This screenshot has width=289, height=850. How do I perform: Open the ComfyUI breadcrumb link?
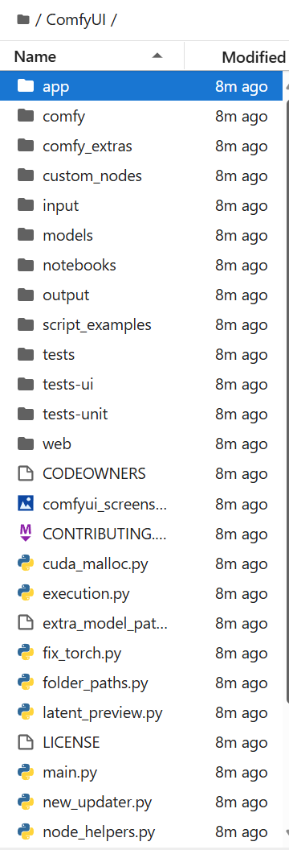77,20
